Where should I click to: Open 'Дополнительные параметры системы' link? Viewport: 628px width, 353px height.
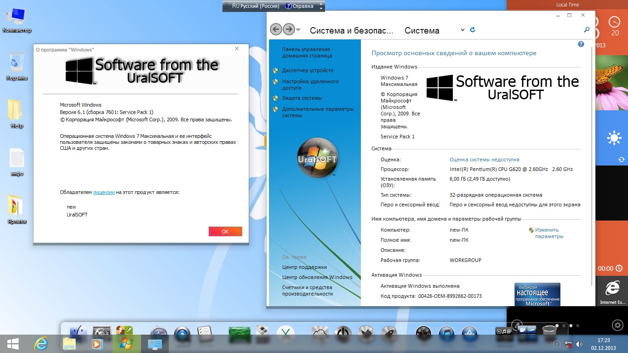tap(318, 112)
